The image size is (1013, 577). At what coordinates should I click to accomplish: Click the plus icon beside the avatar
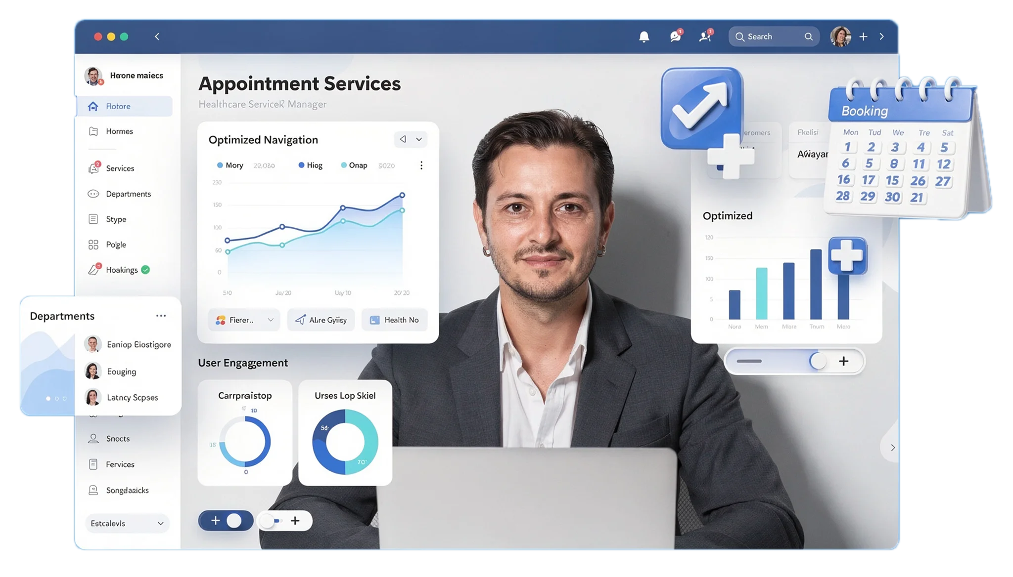click(863, 37)
